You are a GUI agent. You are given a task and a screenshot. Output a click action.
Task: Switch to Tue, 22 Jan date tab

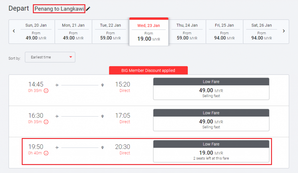(x=111, y=31)
